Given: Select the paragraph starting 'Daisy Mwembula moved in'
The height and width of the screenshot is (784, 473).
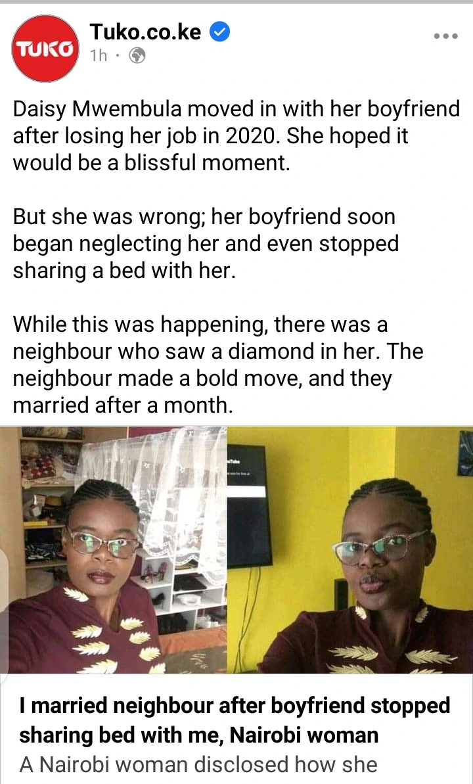Looking at the screenshot, I should (236, 135).
